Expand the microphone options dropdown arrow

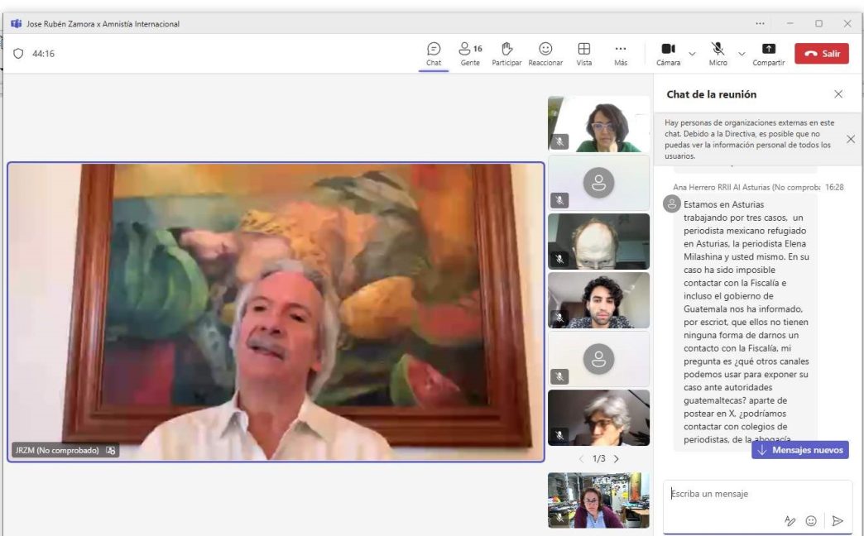click(742, 54)
